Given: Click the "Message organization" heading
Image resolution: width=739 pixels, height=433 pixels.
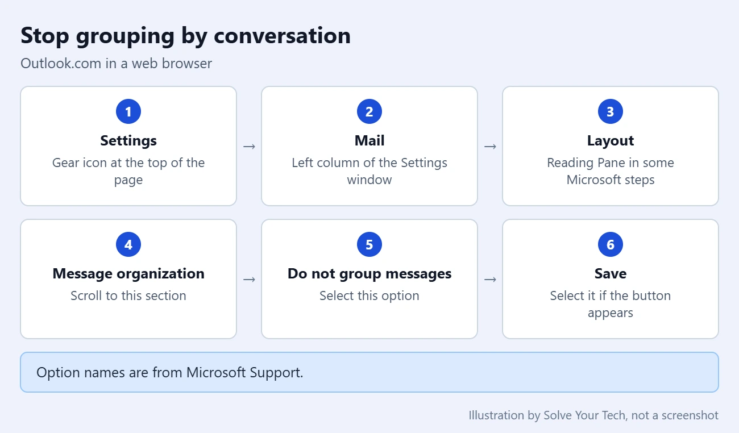Looking at the screenshot, I should click(x=128, y=273).
